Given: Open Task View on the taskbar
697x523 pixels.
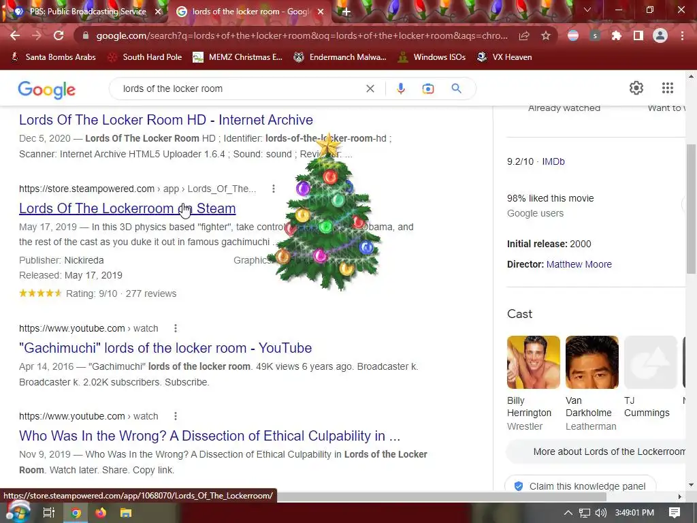Looking at the screenshot, I should pos(48,513).
